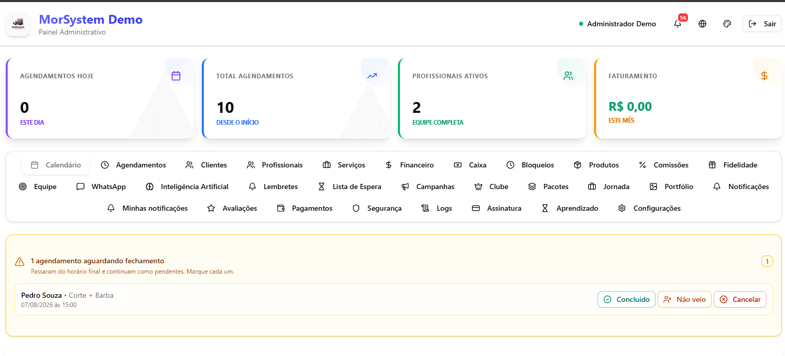This screenshot has height=356, width=785.
Task: Select the Calendário tab
Action: (x=56, y=165)
